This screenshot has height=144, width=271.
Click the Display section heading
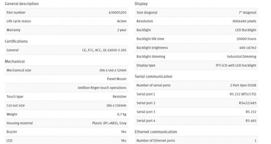(141, 4)
